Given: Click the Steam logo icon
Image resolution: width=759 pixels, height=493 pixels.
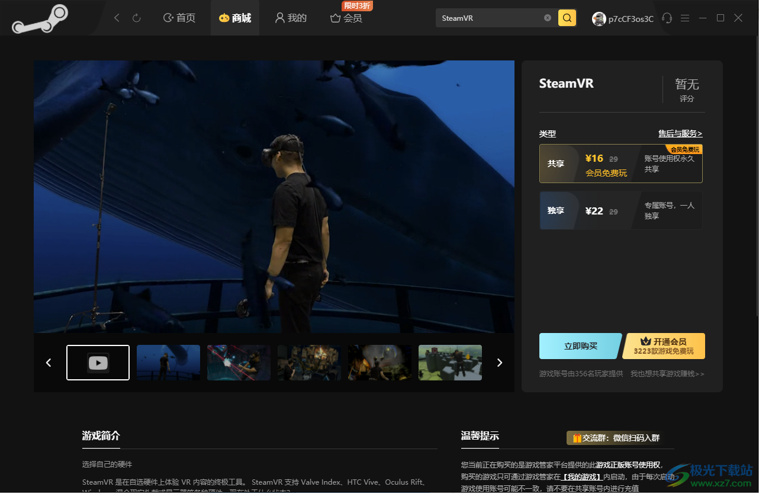Looking at the screenshot, I should pos(40,19).
